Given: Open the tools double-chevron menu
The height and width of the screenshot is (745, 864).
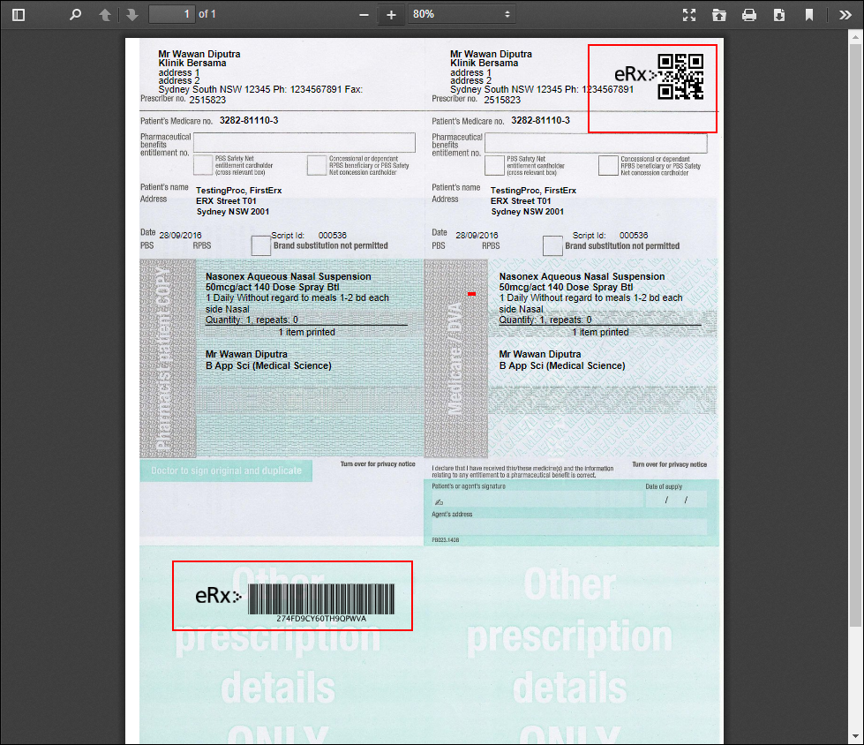Looking at the screenshot, I should tap(845, 15).
